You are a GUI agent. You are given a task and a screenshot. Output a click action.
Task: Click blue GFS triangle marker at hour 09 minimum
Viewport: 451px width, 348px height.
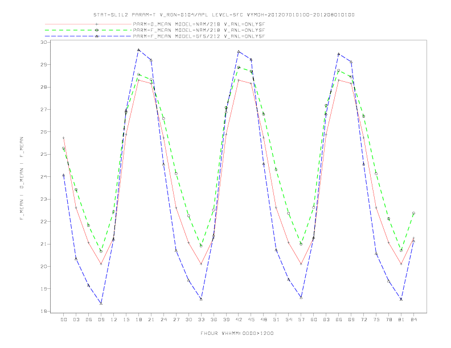[101, 303]
